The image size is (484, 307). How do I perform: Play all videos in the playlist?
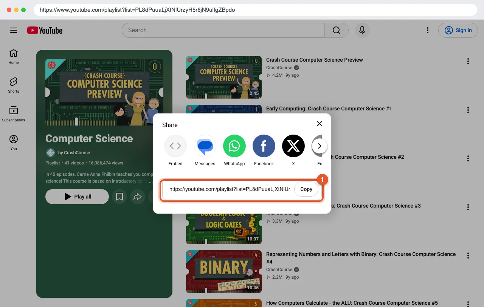[77, 197]
